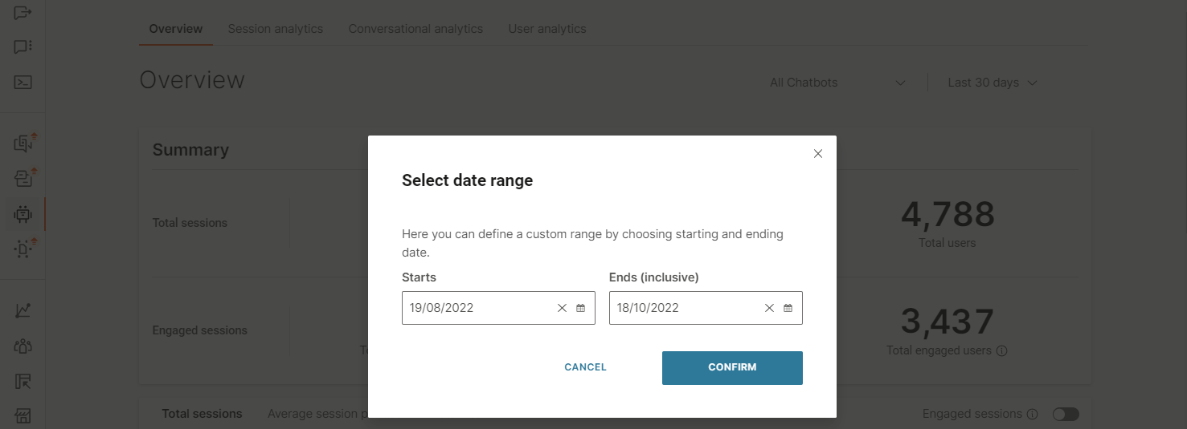
Task: Click the people group sidebar icon
Action: coord(23,346)
